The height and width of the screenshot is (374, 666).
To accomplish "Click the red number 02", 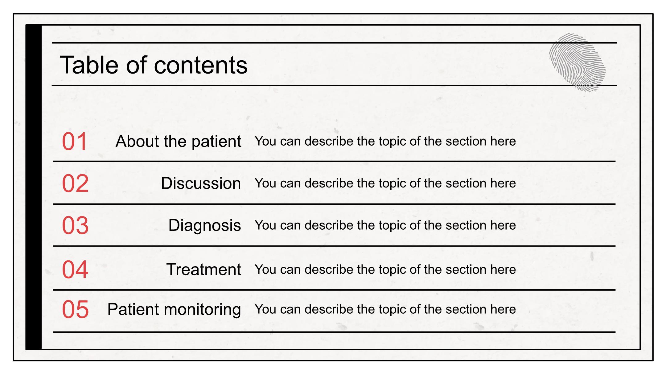I will tap(75, 183).
